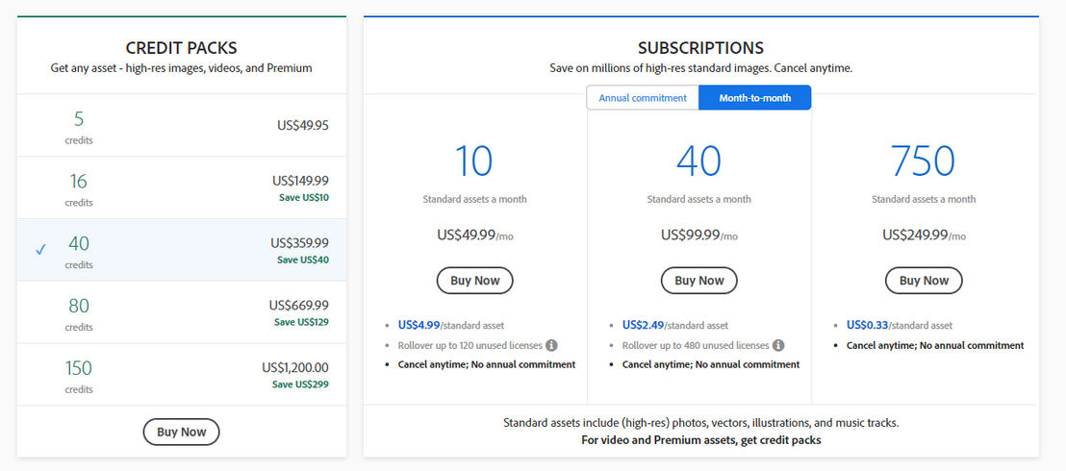Click the large 750 assets number
This screenshot has width=1066, height=471.
coord(924,161)
